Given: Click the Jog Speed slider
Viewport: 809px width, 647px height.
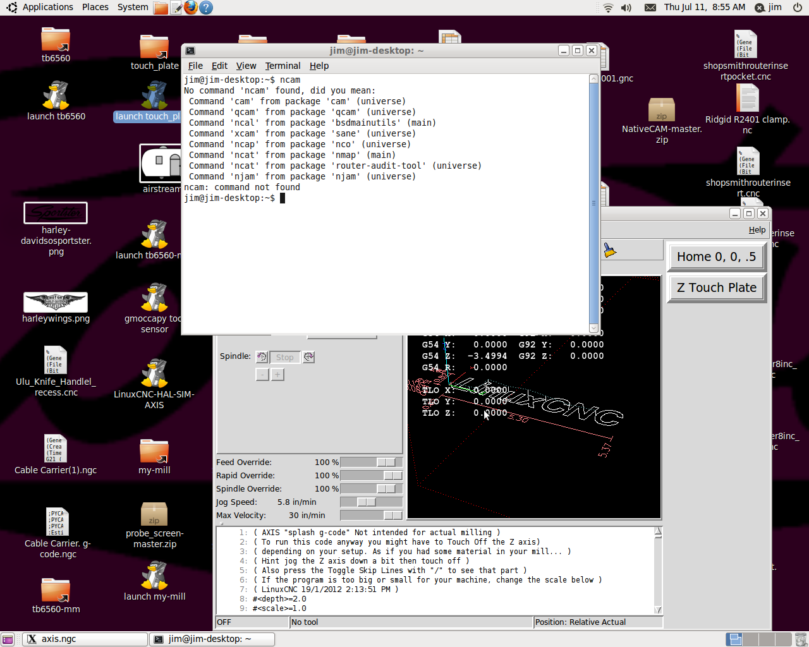Looking at the screenshot, I should point(371,502).
